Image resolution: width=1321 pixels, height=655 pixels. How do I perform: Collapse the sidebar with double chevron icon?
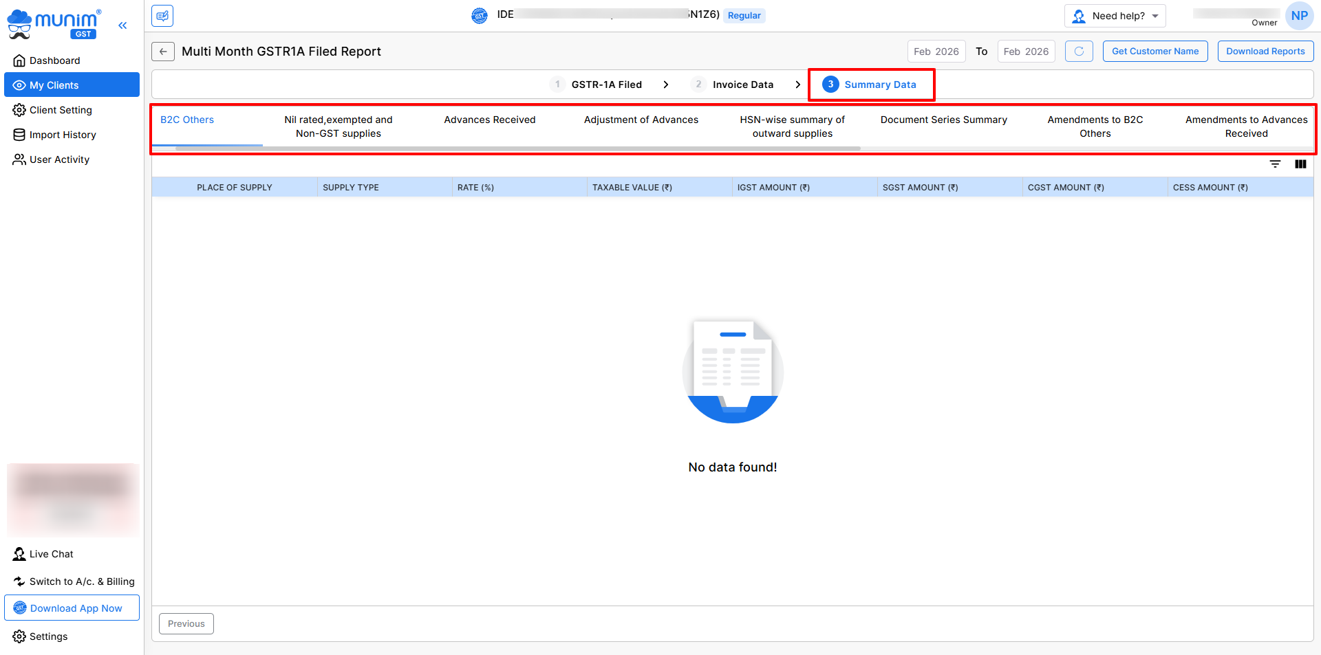tap(122, 25)
